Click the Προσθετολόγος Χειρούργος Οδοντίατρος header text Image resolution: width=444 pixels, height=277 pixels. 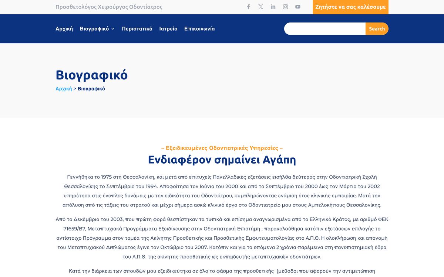[109, 7]
